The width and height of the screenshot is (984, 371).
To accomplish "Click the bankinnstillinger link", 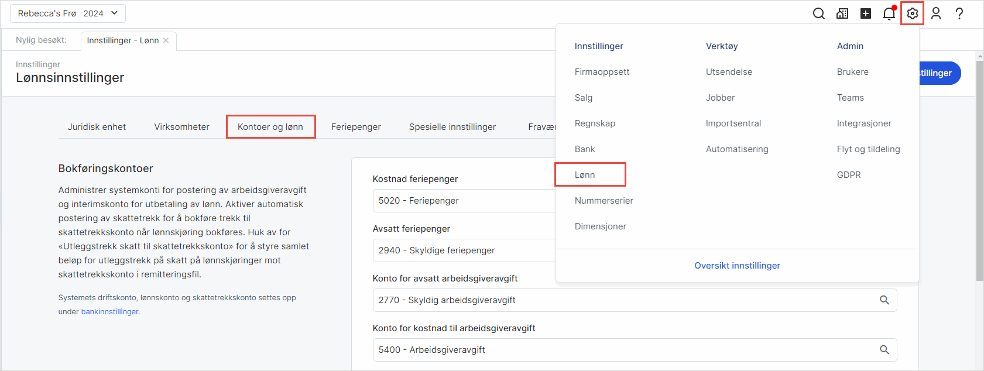I will (x=109, y=312).
